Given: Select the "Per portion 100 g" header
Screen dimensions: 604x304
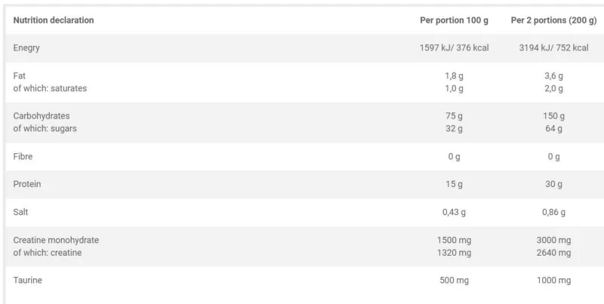Looking at the screenshot, I should point(454,20).
